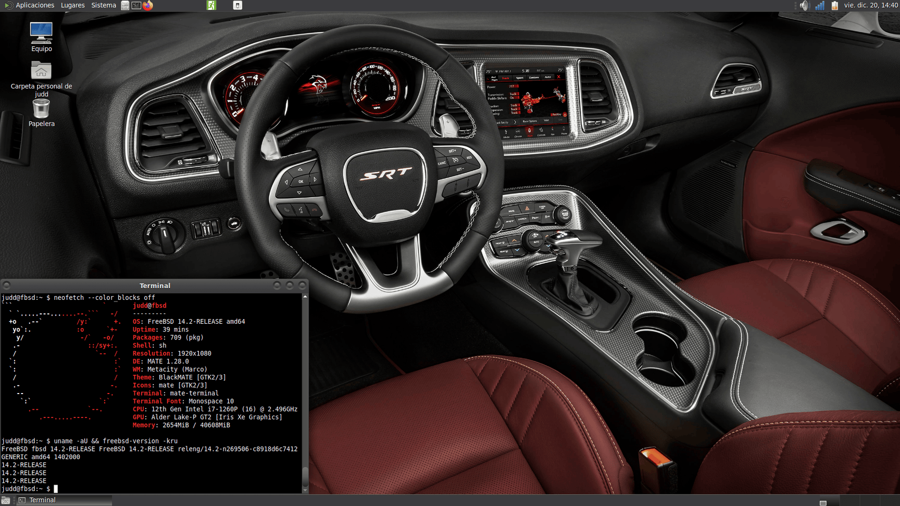Click the 'Packages: 709 (pkg)' line
Viewport: 900px width, 506px height.
[168, 337]
